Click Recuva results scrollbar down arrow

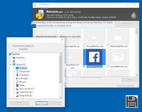136,75
